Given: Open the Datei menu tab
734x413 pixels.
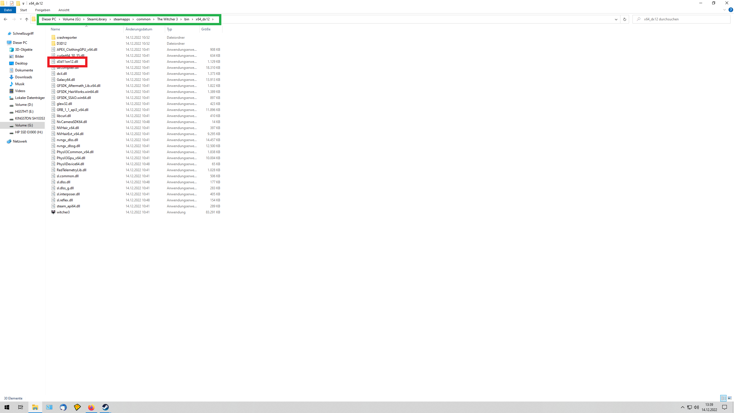Looking at the screenshot, I should [8, 10].
